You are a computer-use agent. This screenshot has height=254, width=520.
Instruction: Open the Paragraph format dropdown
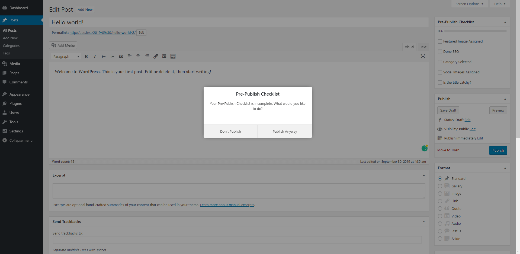[66, 56]
